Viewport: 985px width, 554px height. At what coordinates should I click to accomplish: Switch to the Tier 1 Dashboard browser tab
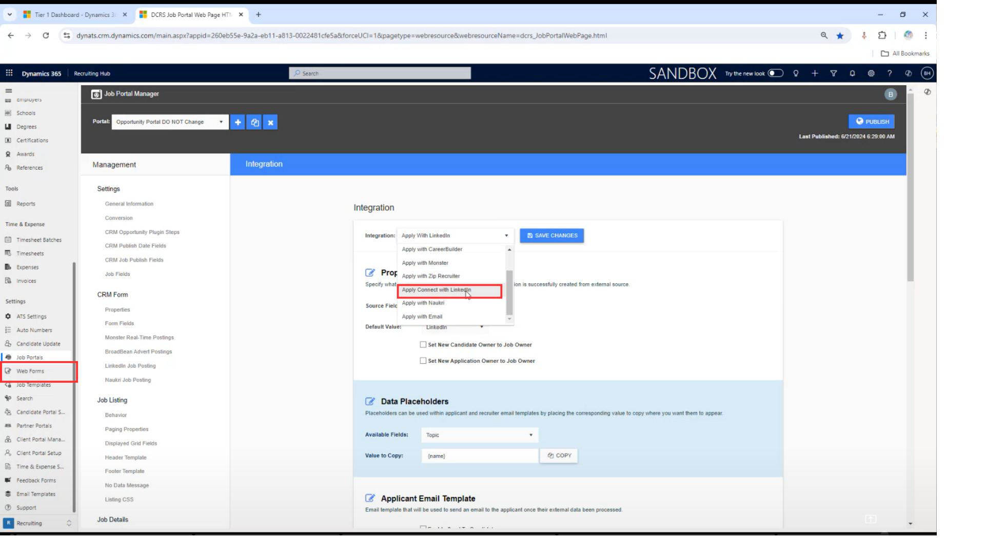(x=74, y=14)
